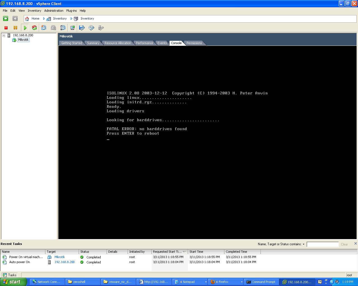Switch to the Summary tab
Viewport: 358px width, 286px height.
point(93,43)
